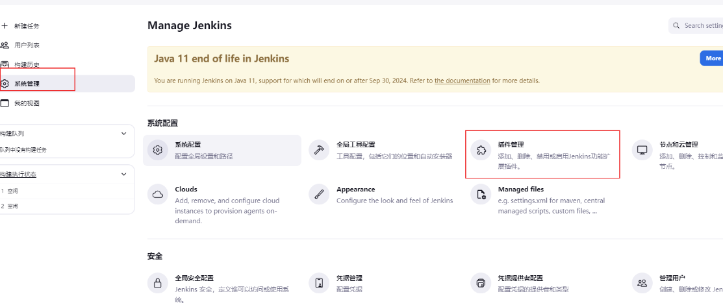This screenshot has width=723, height=305.
Task: Click the paintbrush Appearance icon
Action: [x=318, y=195]
